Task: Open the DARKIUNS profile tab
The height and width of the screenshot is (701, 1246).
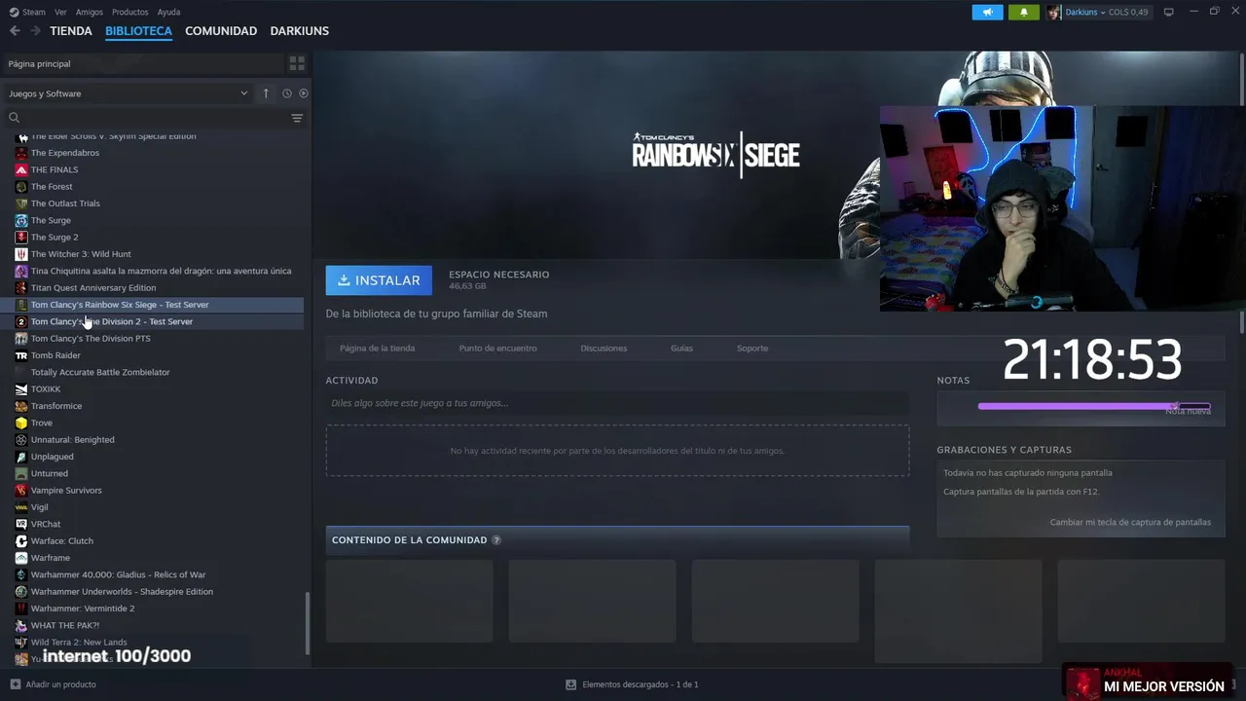Action: [300, 31]
